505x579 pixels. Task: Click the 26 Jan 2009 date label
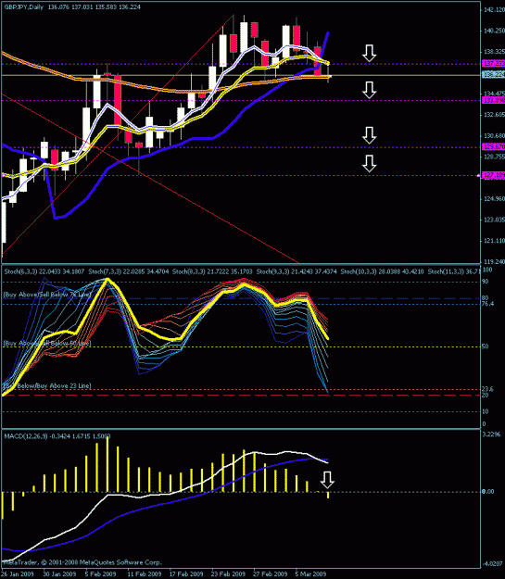point(17,574)
